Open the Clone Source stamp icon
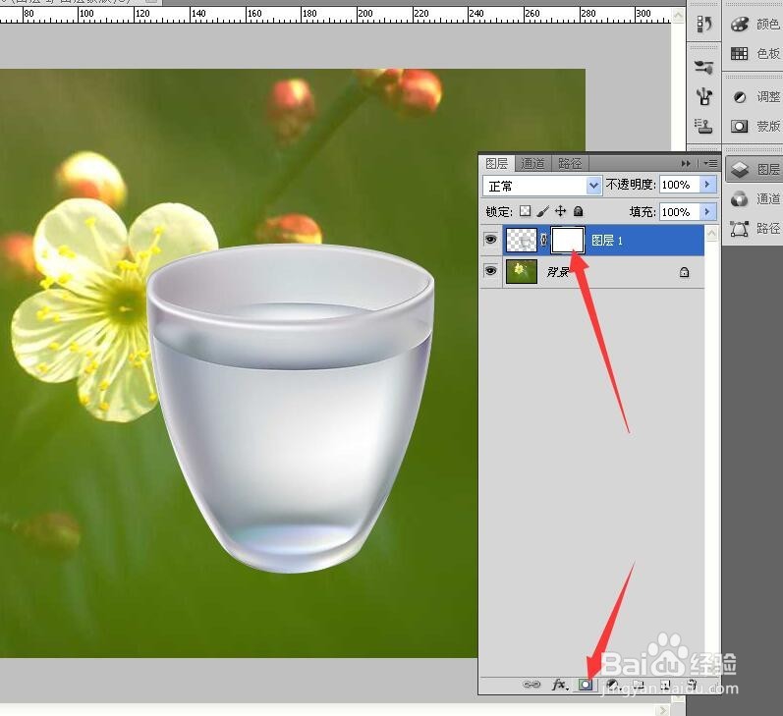The image size is (783, 716). pyautogui.click(x=704, y=126)
